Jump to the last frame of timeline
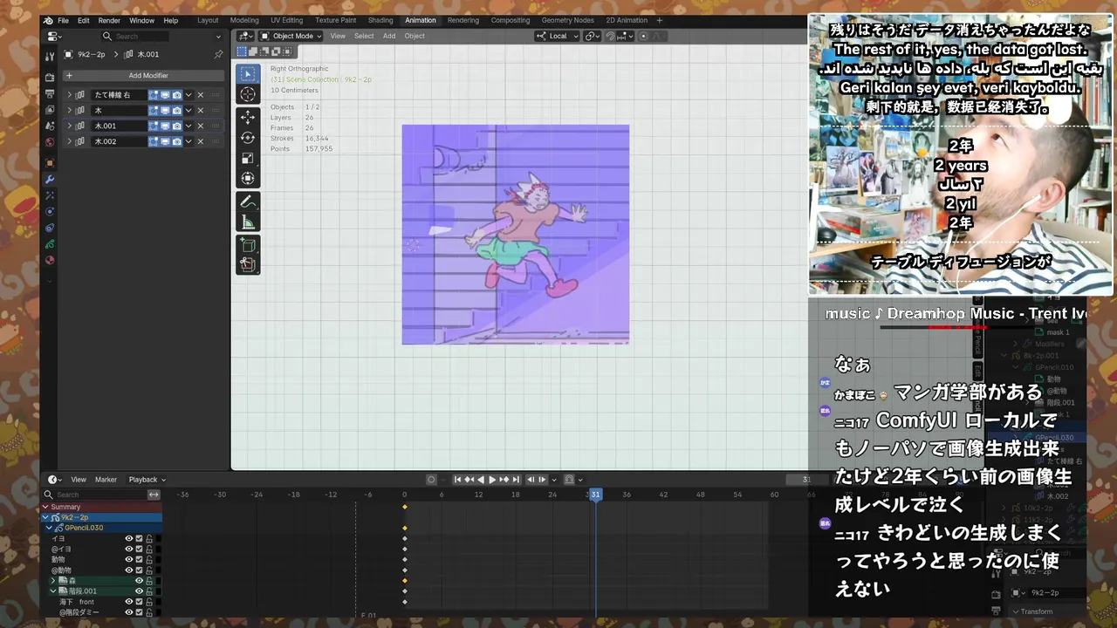Viewport: 1117px width, 628px height. [x=516, y=479]
